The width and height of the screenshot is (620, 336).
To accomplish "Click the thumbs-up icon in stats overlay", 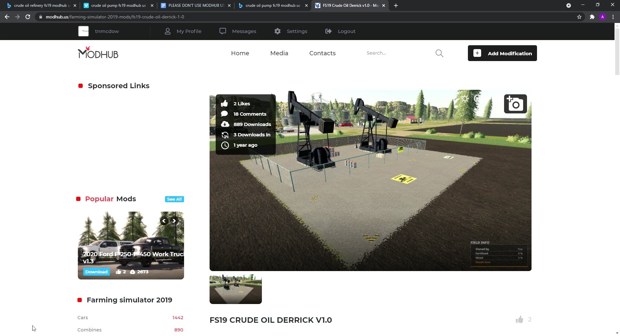I will (x=224, y=103).
